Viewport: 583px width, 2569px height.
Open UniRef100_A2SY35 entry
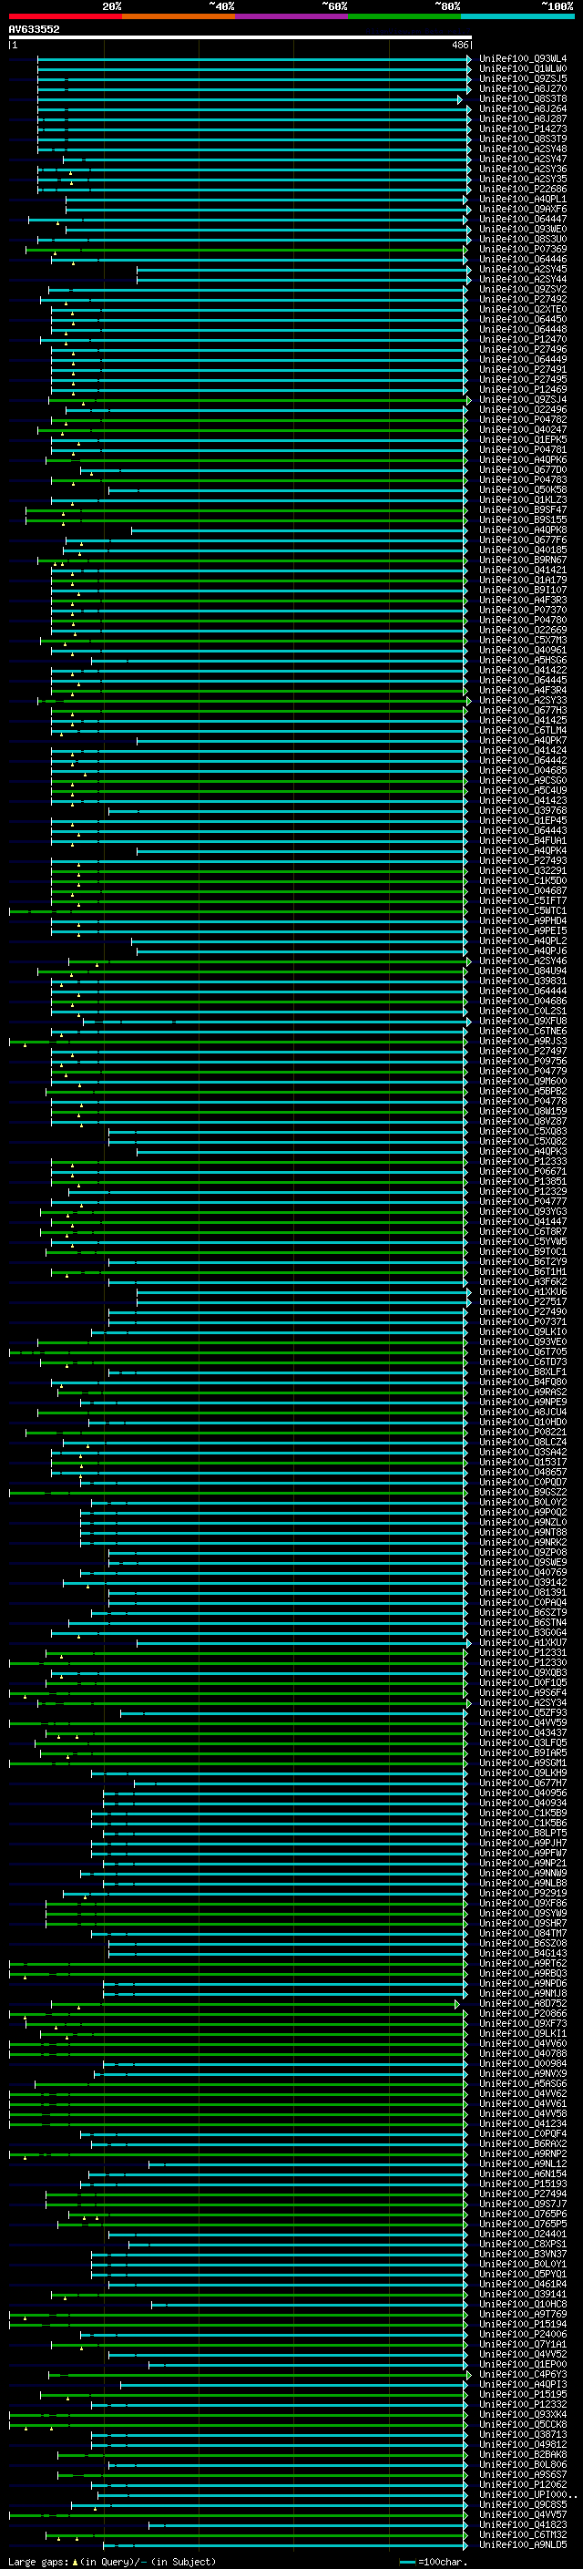(x=522, y=180)
